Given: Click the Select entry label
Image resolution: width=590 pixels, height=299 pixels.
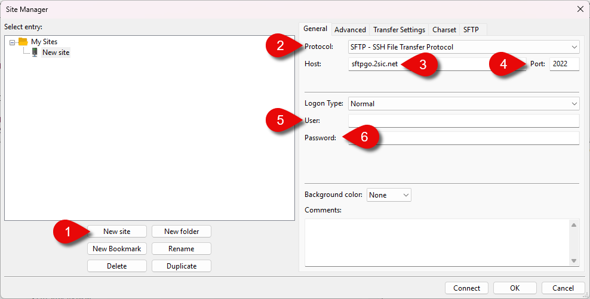Looking at the screenshot, I should click(23, 27).
